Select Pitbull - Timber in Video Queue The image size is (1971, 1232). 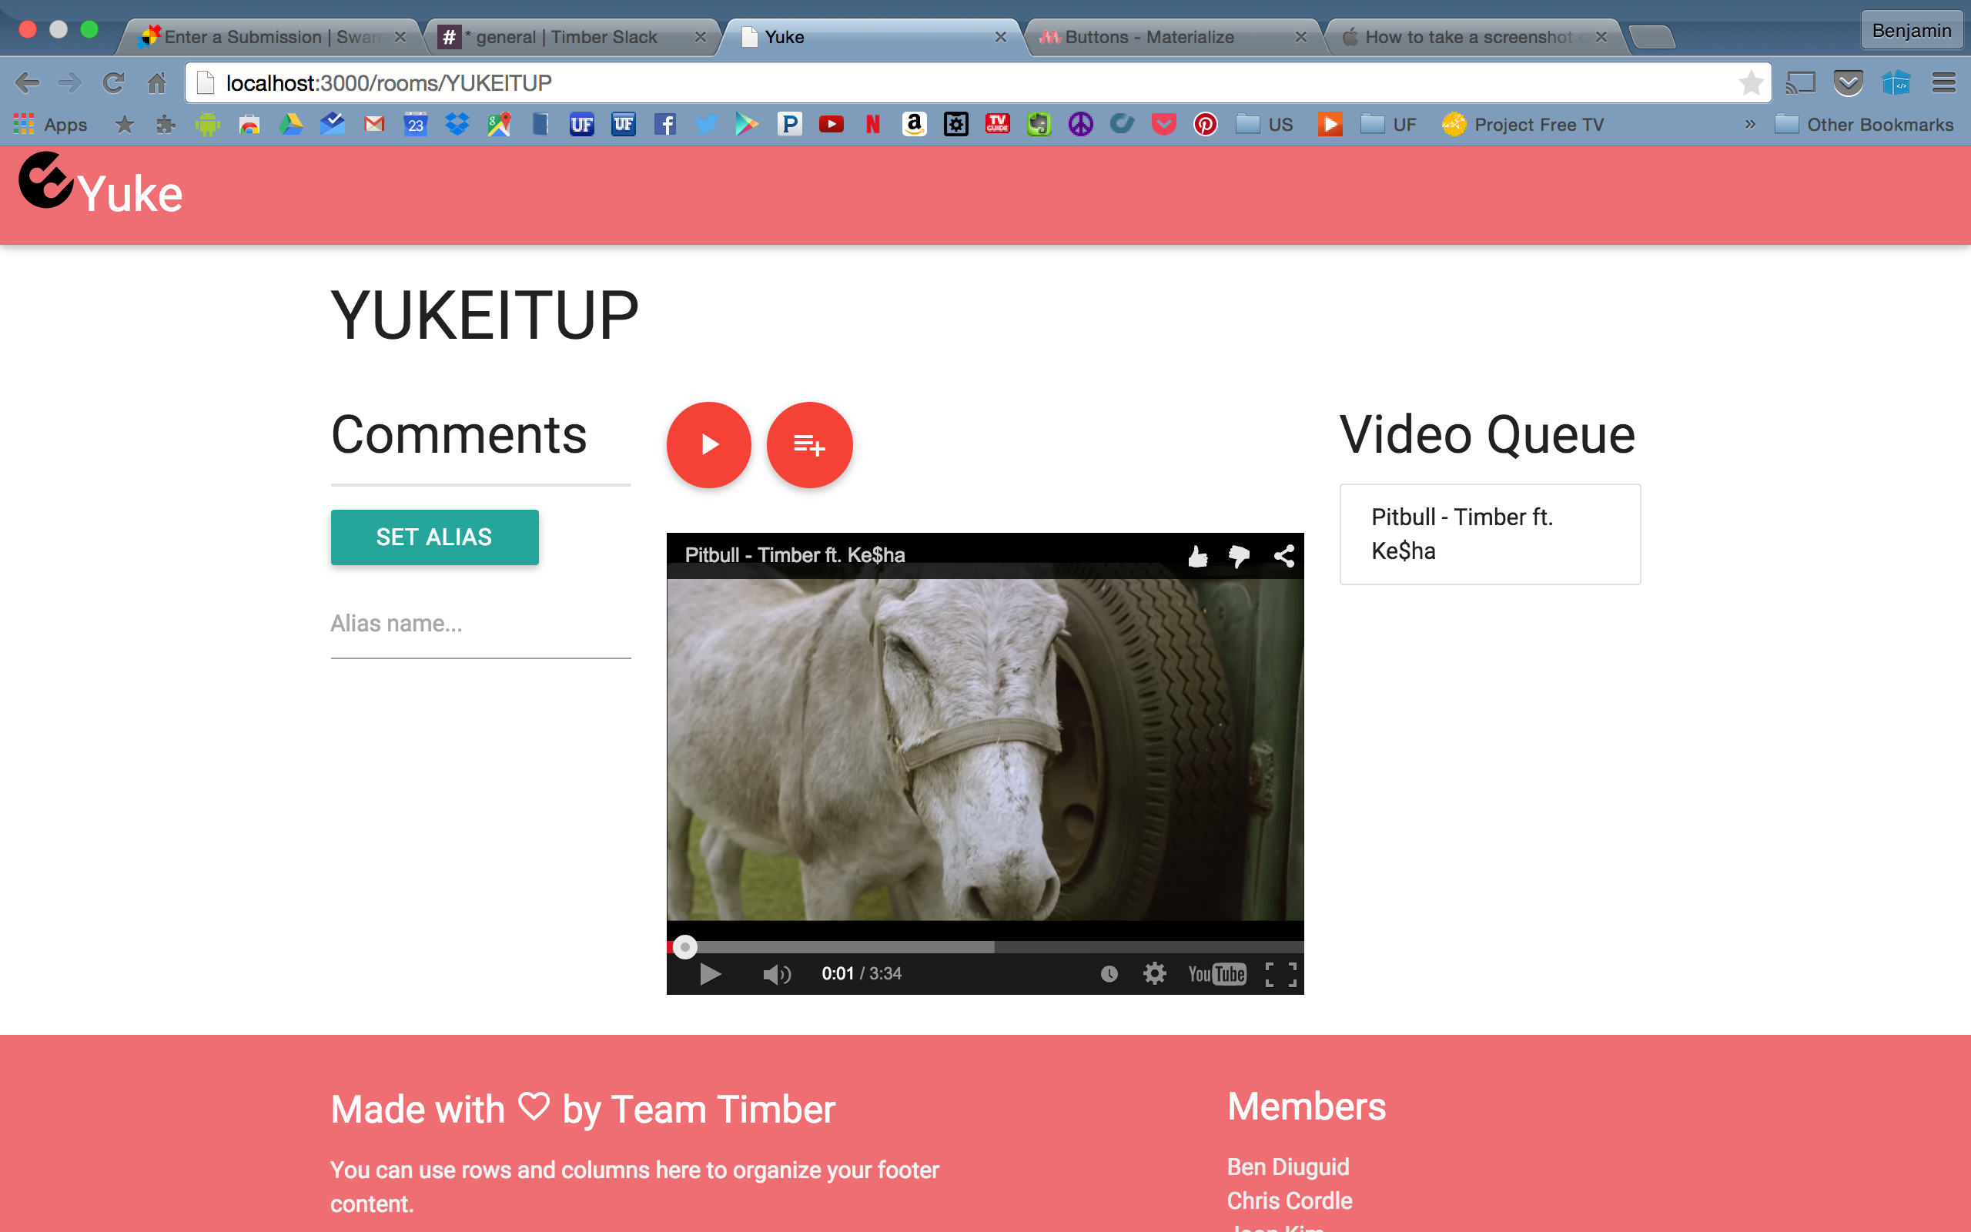[1490, 534]
